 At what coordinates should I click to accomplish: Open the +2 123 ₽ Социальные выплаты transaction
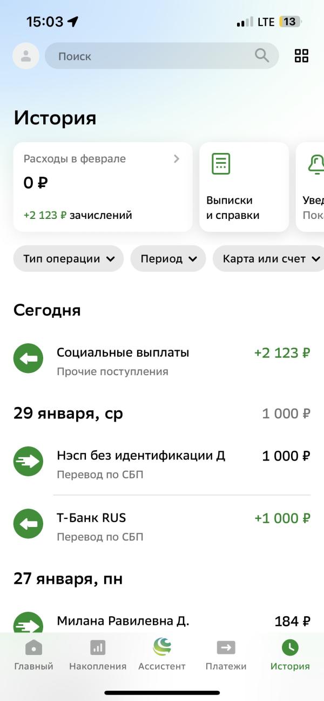(162, 361)
